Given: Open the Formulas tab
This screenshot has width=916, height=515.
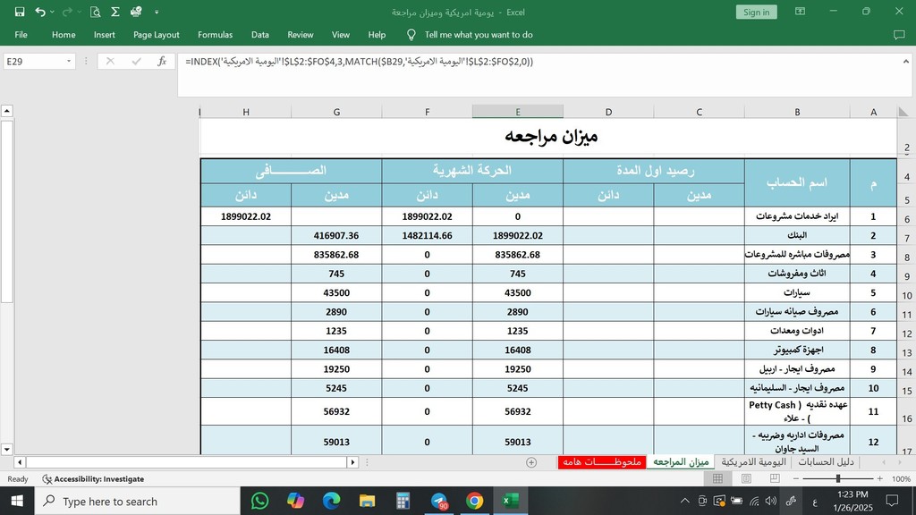Looking at the screenshot, I should (215, 35).
